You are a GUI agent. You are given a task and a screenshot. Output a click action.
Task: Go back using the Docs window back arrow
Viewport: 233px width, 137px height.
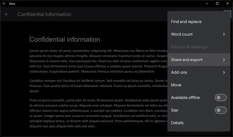[x=4, y=3]
